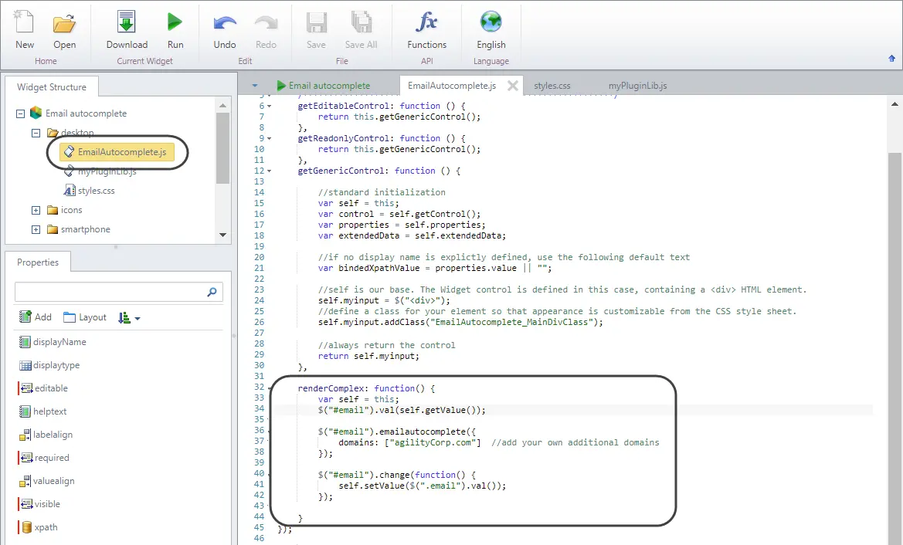Expand the smartphone folder node

click(36, 229)
